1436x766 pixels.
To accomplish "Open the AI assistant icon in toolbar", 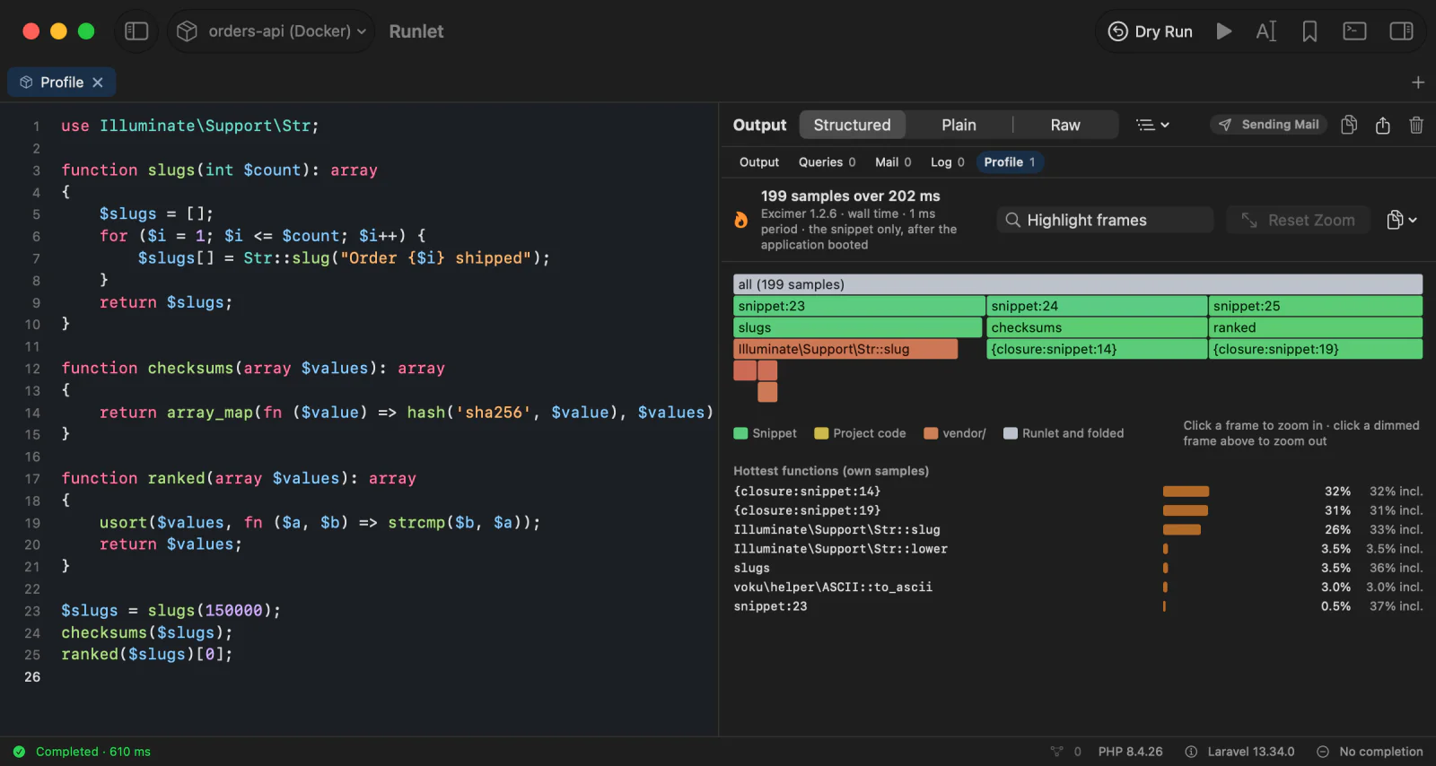I will tap(1266, 31).
